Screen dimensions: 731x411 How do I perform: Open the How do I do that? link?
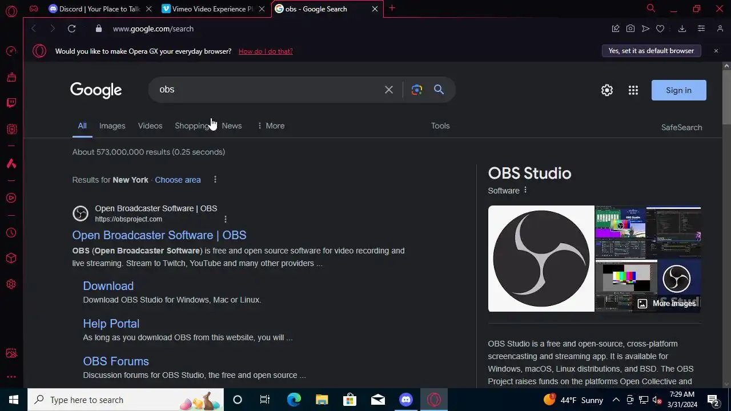266,51
